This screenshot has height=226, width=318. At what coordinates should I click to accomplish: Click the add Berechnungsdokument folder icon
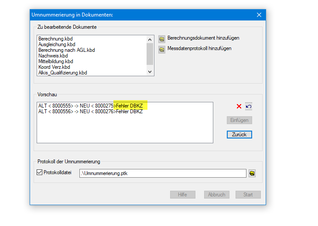tap(162, 39)
